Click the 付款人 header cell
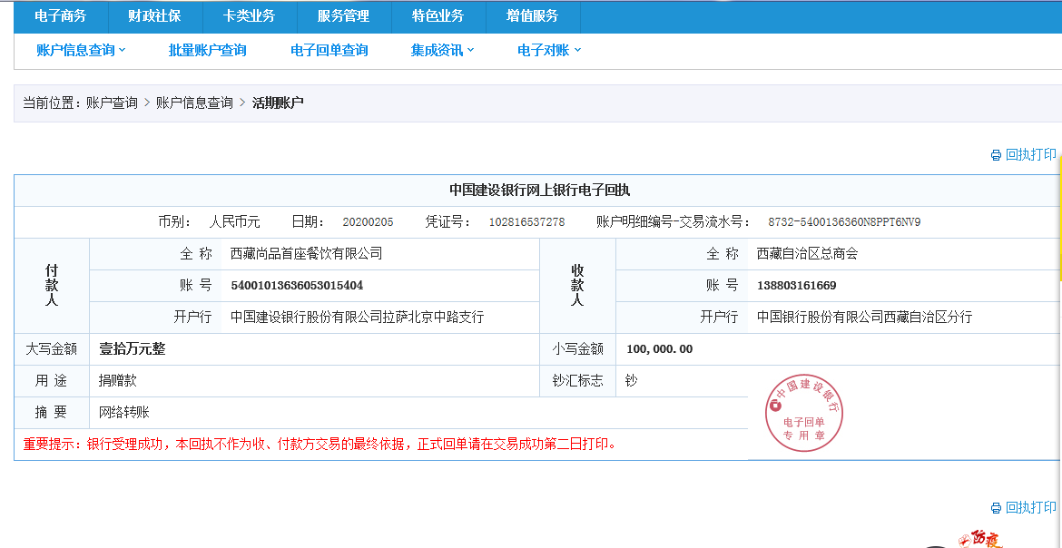1062x548 pixels. click(52, 285)
